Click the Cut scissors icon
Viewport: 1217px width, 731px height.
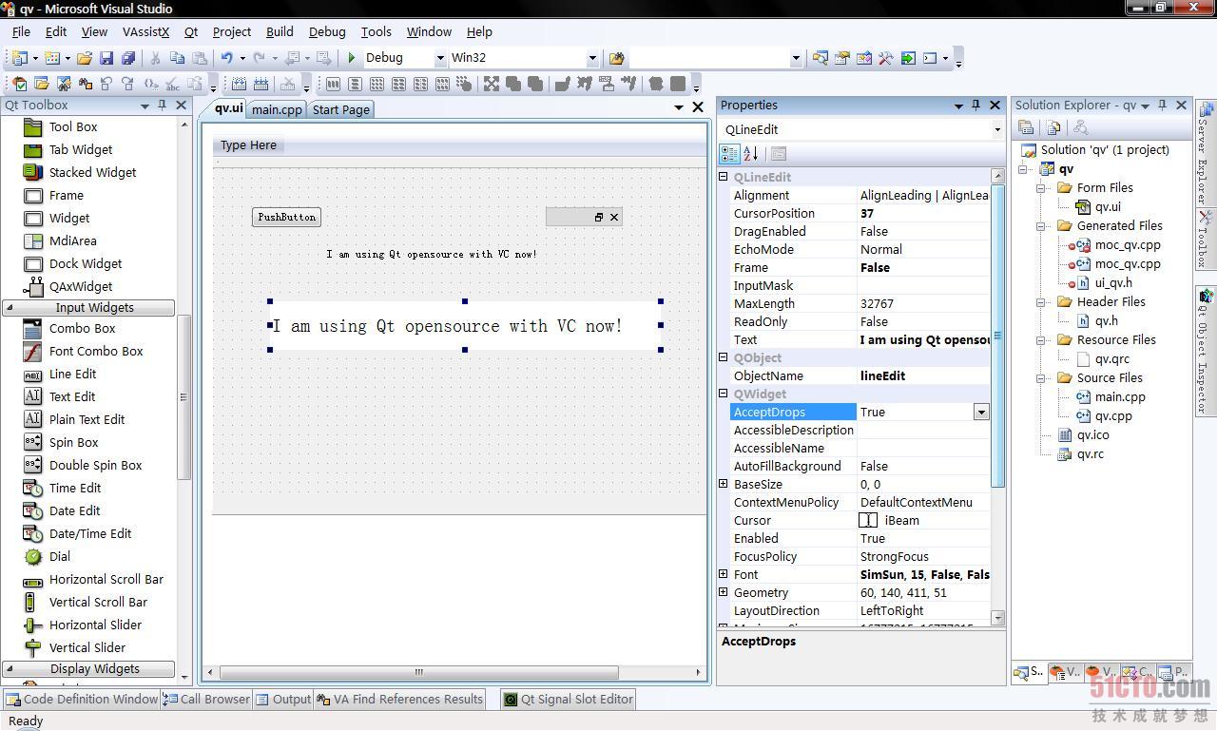[155, 58]
